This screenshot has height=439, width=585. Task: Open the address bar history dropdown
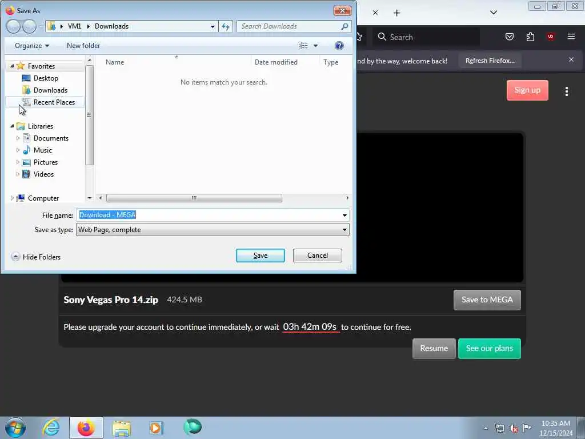(213, 26)
